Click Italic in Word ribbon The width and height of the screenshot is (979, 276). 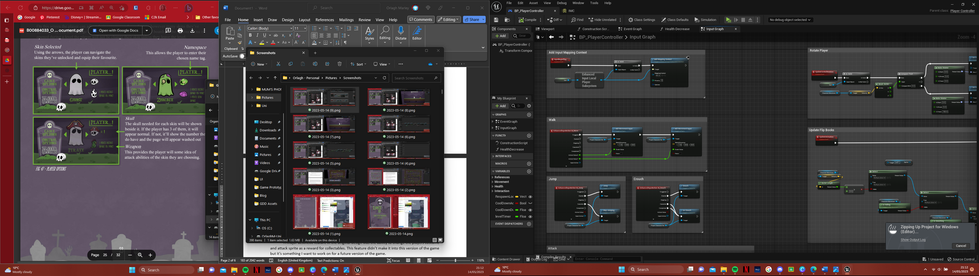[257, 35]
